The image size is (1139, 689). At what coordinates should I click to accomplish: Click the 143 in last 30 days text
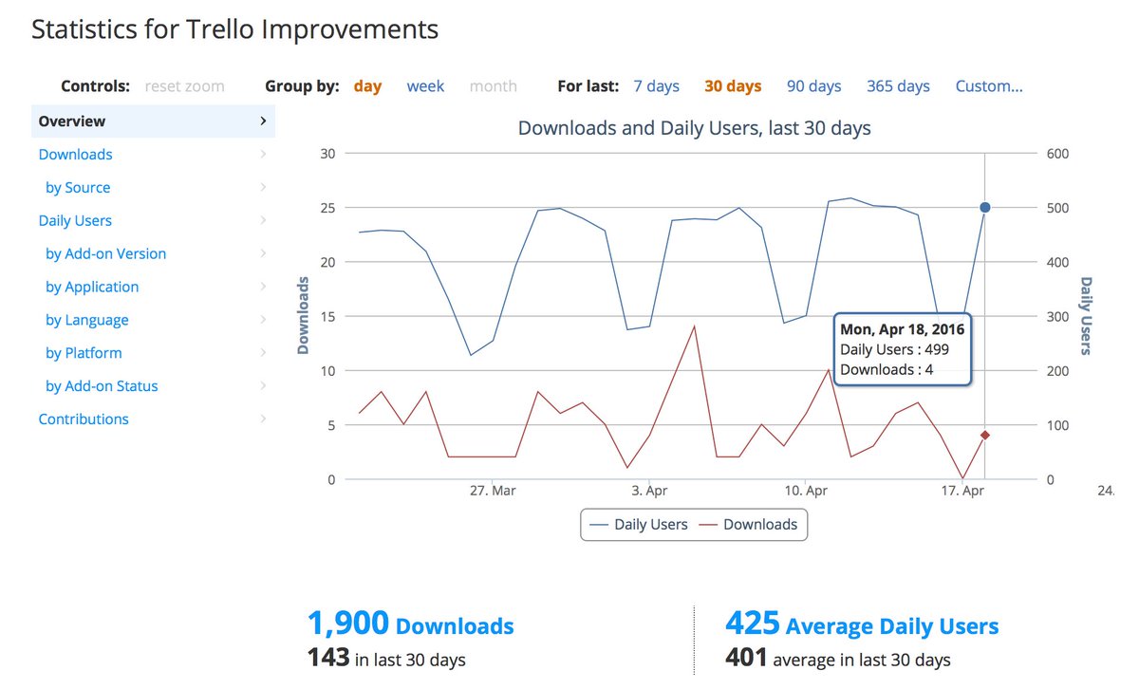click(x=386, y=658)
